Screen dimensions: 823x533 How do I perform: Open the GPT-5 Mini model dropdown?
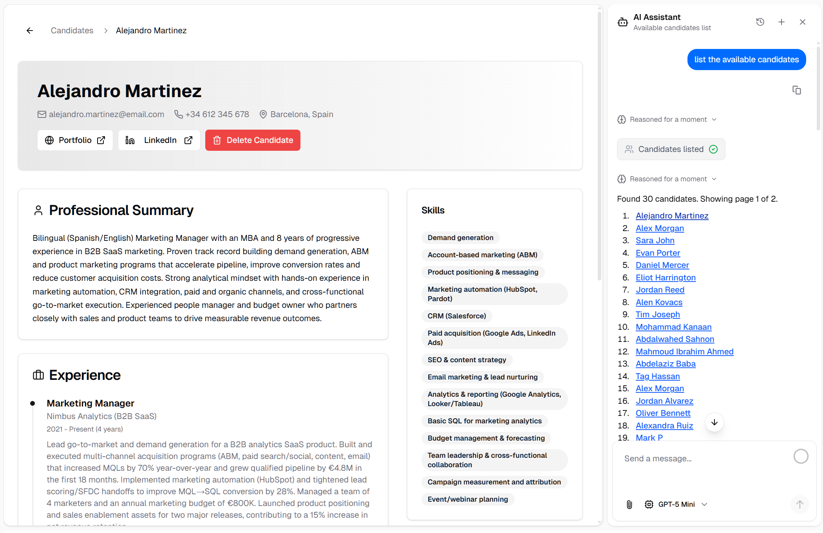click(x=676, y=504)
